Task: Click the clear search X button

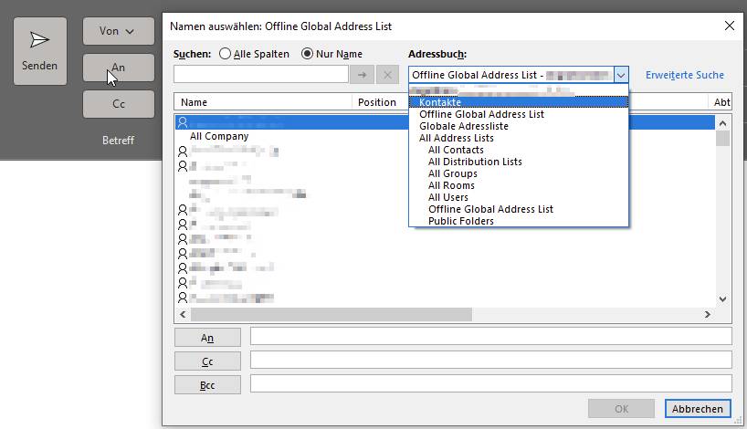Action: [x=387, y=75]
